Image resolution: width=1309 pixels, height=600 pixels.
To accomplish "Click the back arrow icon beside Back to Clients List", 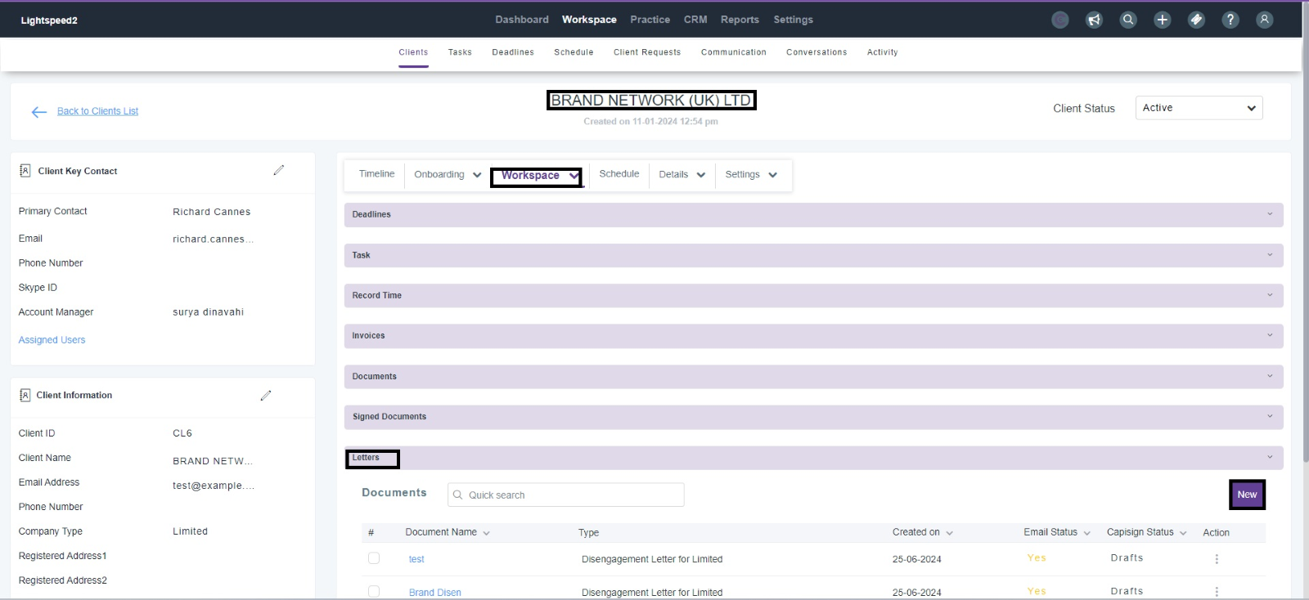I will [38, 112].
